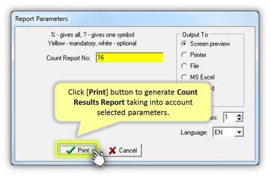The image size is (270, 176).
Task: Click the Cancel button label text
Action: (x=128, y=150)
